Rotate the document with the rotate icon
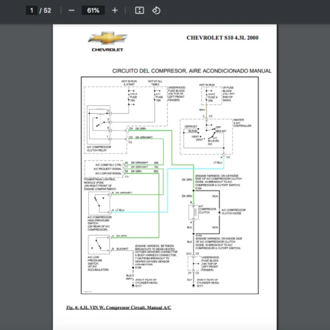This screenshot has width=330, height=330. tap(156, 10)
